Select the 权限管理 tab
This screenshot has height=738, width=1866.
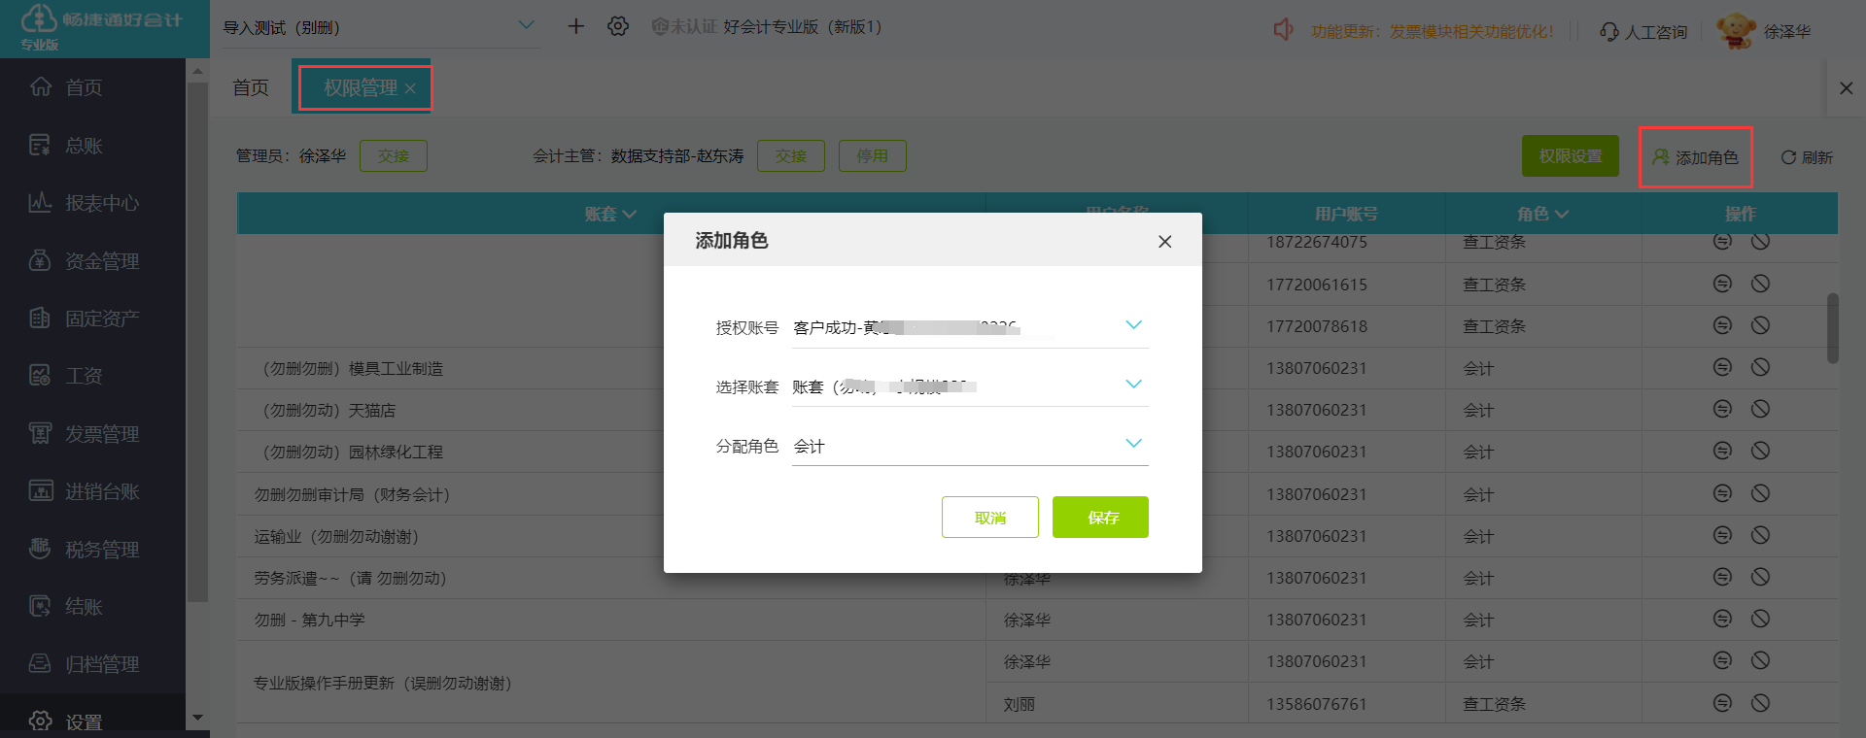point(360,88)
